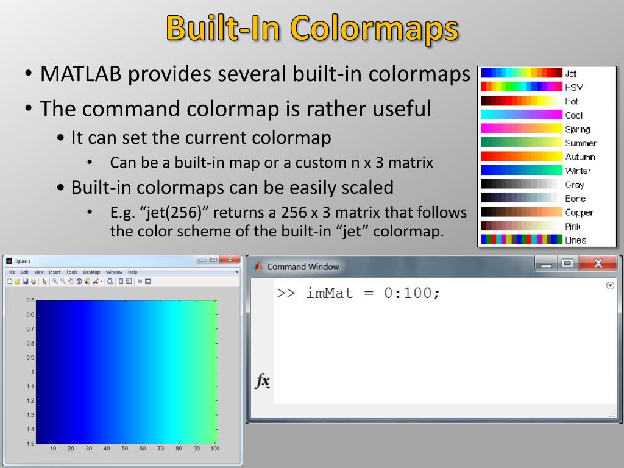This screenshot has width=624, height=468.
Task: Click the Spring colormap bar
Action: (x=522, y=129)
